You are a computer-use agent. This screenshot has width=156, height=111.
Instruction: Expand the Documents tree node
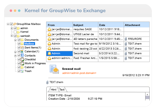click(x=15, y=40)
